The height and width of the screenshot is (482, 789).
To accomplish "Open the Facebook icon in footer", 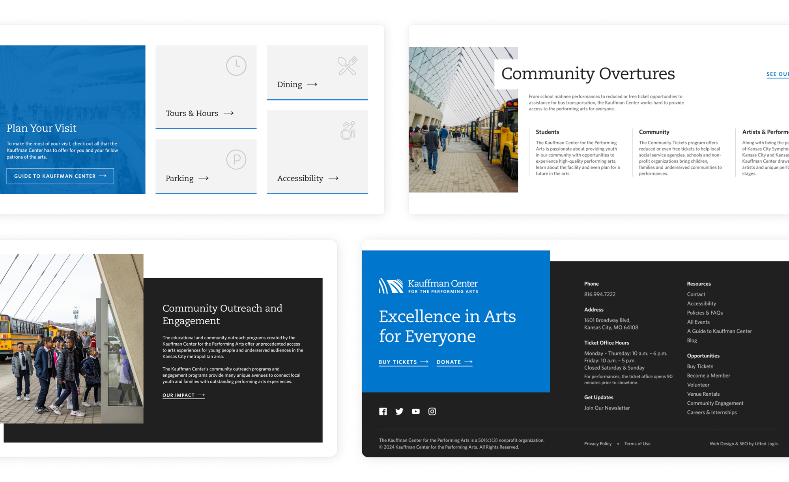I will point(383,411).
